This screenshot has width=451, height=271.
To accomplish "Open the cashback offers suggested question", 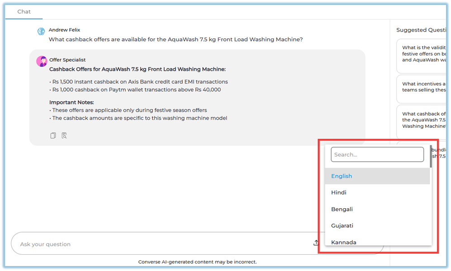I will 423,120.
